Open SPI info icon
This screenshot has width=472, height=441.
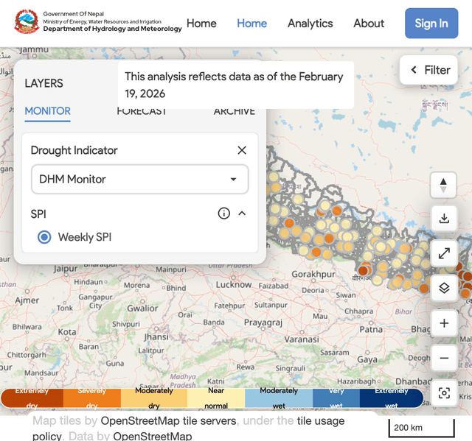tap(224, 214)
